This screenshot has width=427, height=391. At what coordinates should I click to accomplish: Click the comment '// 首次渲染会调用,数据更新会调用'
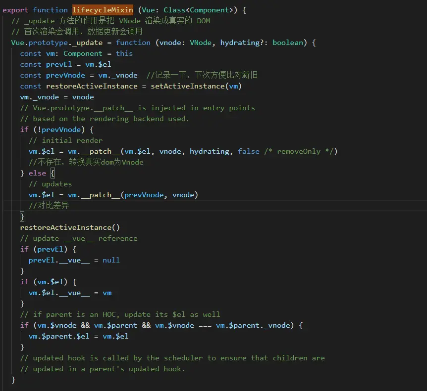(x=77, y=32)
